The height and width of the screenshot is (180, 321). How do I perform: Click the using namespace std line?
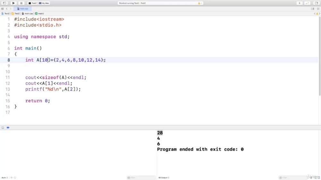[x=42, y=37]
